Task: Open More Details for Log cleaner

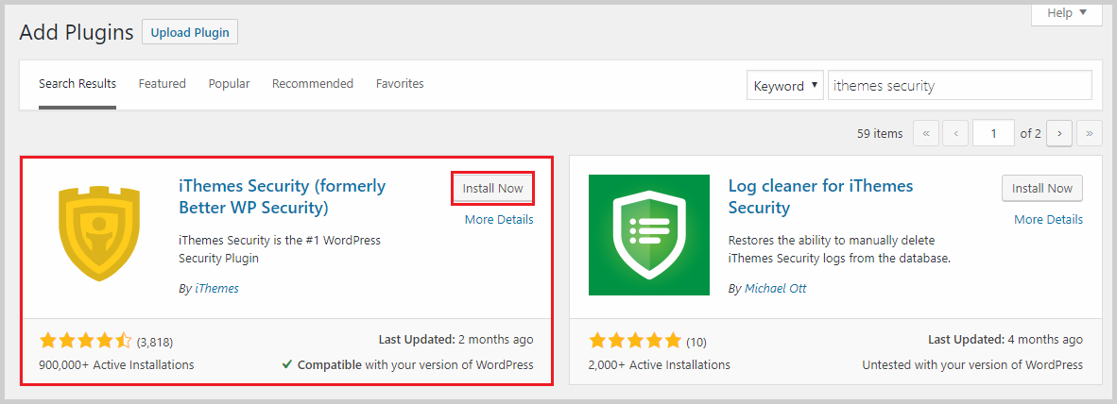Action: (x=1049, y=220)
